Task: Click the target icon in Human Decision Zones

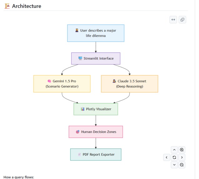Action: tap(78, 132)
